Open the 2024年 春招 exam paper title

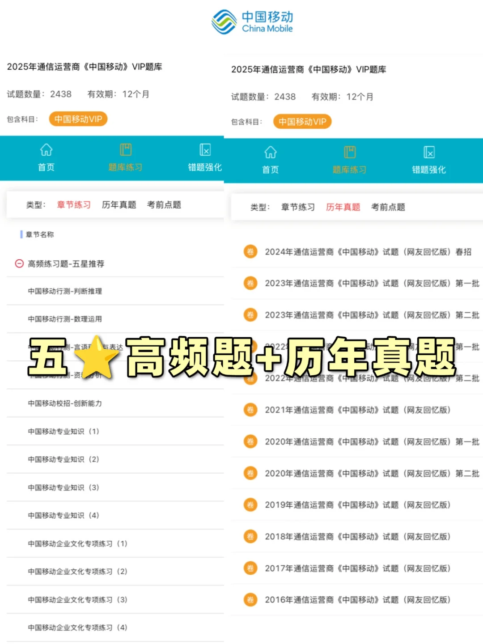(x=368, y=252)
